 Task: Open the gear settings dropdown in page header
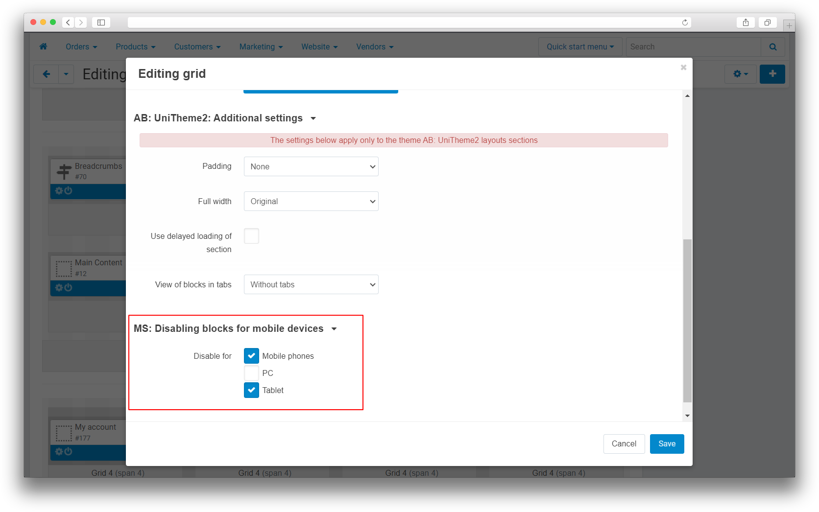pyautogui.click(x=741, y=74)
